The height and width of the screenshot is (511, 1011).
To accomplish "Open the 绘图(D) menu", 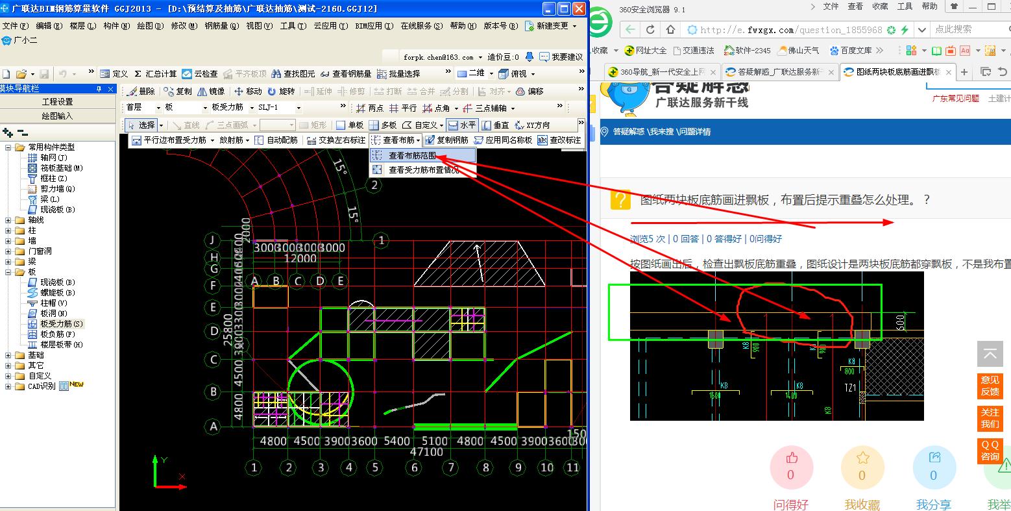I will click(150, 26).
